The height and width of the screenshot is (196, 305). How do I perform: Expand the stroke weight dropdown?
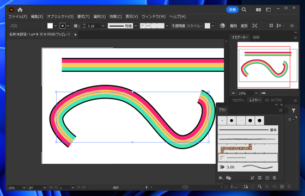coord(103,26)
